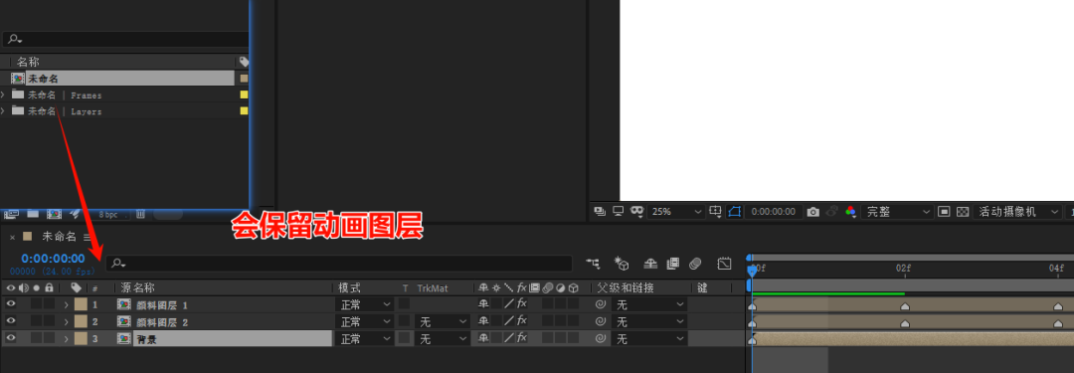Viewport: 1074px width, 373px height.
Task: Toggle transparency grid checkerboard icon
Action: 963,212
